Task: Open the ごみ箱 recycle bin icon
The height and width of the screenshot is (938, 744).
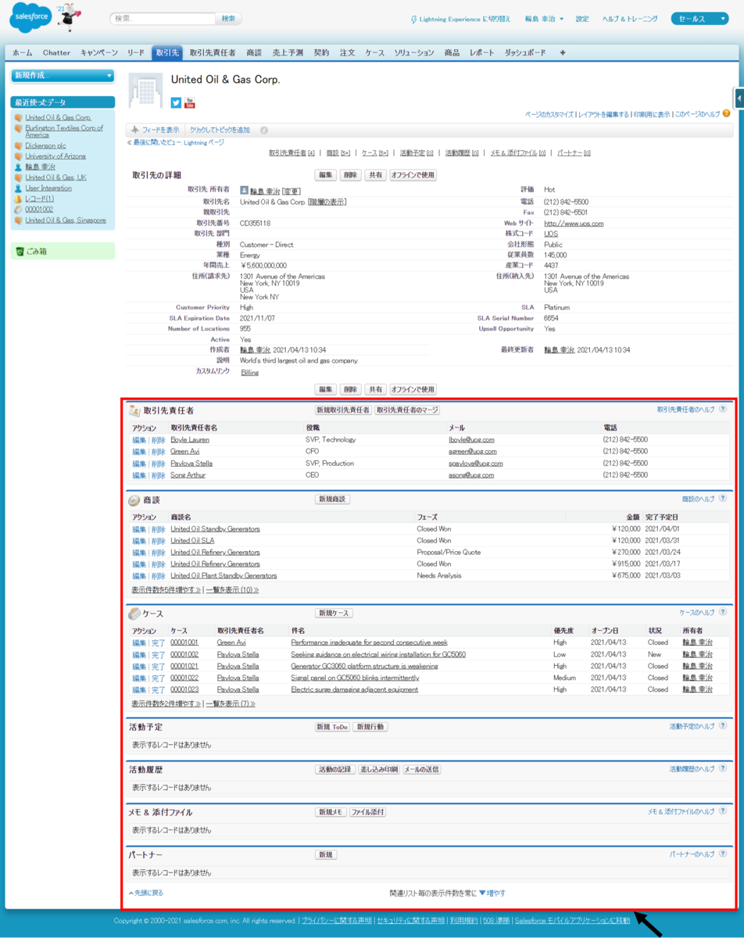Action: pyautogui.click(x=20, y=251)
